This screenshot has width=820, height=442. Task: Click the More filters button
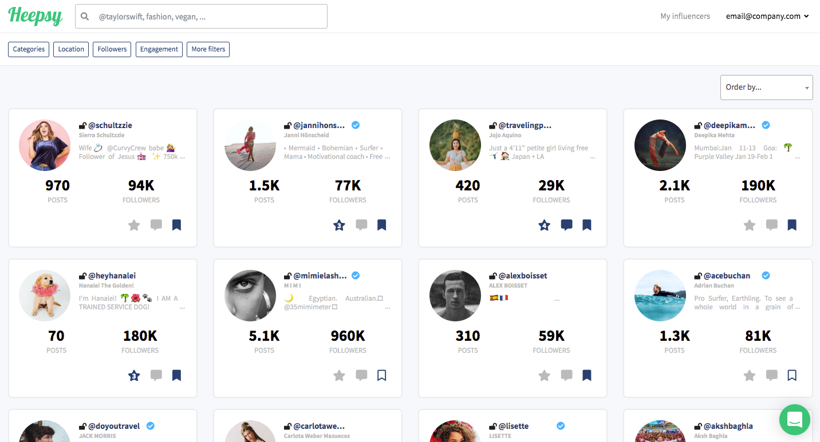[x=208, y=49]
